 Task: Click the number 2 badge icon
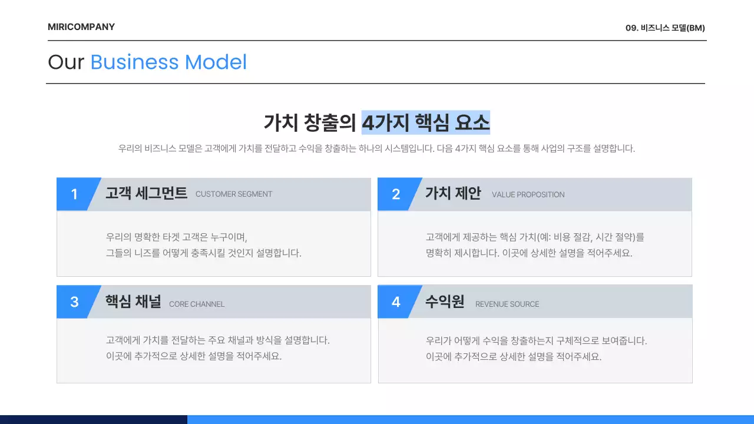[x=396, y=194]
